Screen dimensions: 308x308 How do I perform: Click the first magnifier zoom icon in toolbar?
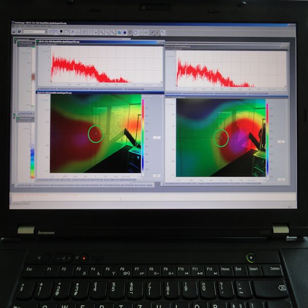(102, 32)
